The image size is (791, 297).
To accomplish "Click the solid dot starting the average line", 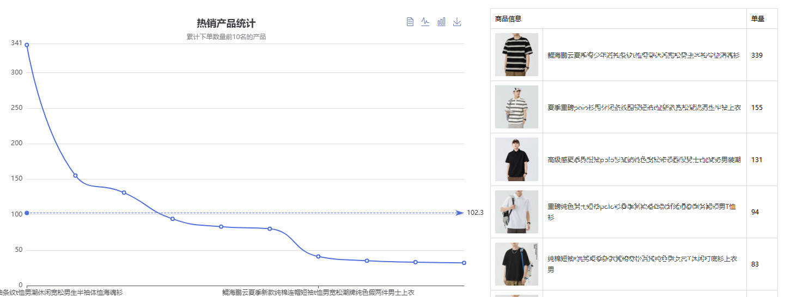I will pyautogui.click(x=27, y=213).
